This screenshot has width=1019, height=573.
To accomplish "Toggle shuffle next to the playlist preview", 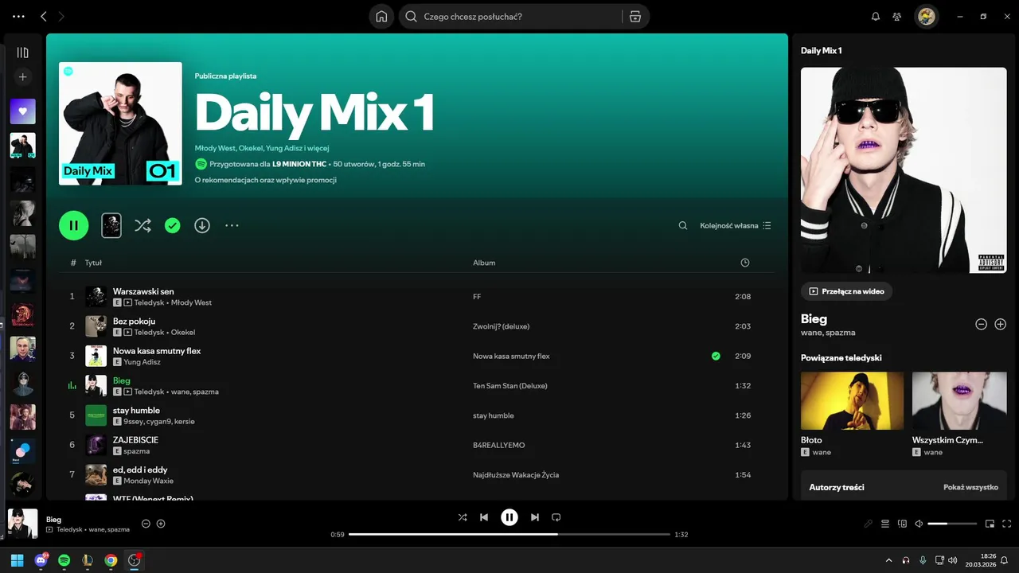I will click(x=143, y=225).
